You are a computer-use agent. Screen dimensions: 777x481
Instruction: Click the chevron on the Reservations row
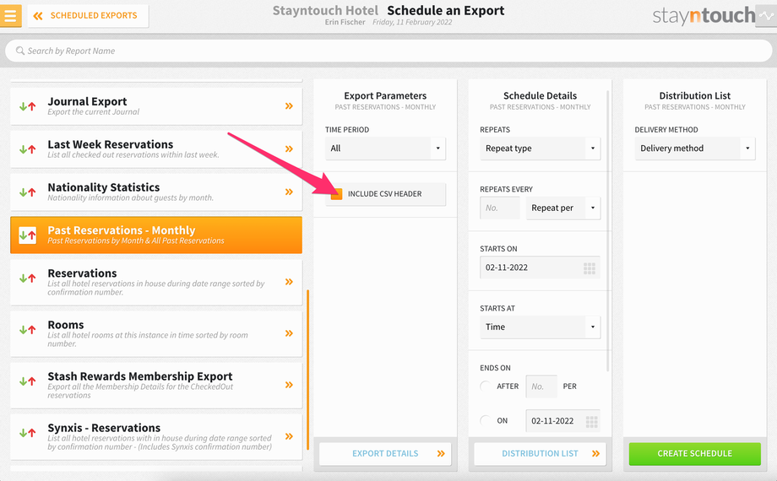coord(289,282)
